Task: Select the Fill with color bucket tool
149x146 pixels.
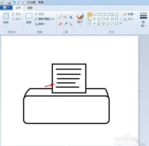Action: 65,17
